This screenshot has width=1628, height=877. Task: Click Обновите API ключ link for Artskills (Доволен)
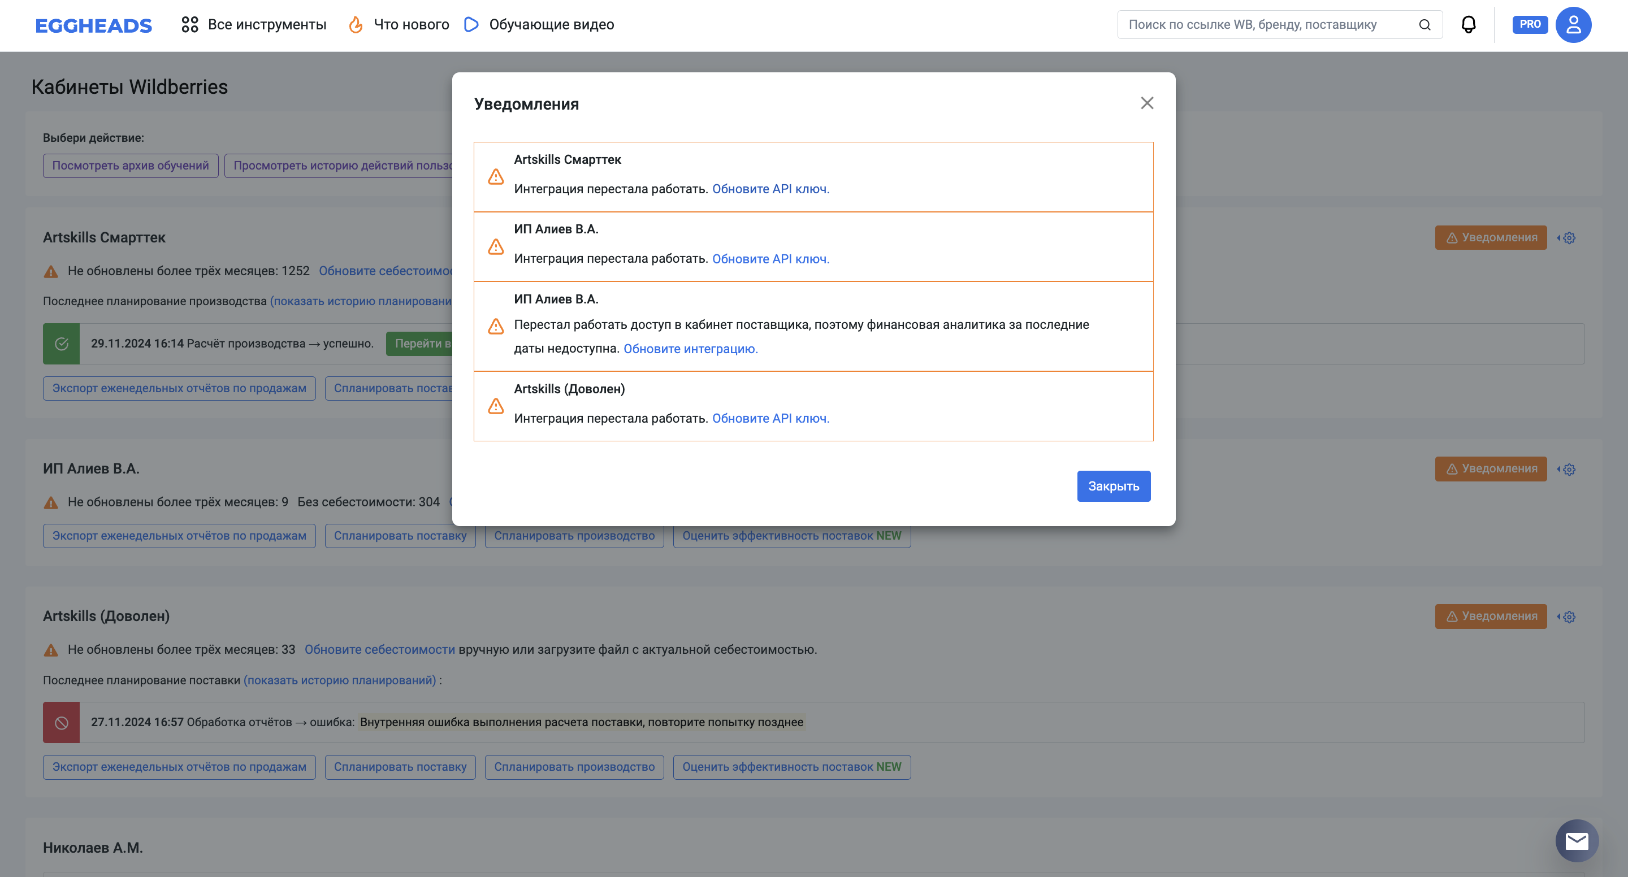click(770, 418)
